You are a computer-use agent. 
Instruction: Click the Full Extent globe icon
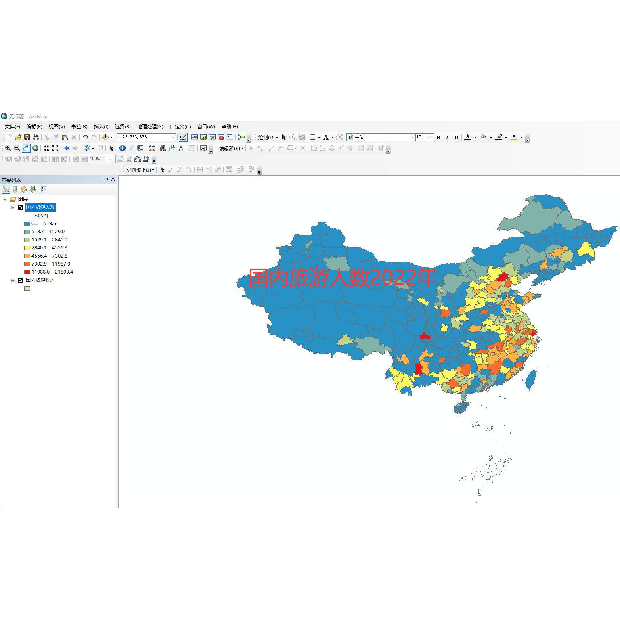pyautogui.click(x=35, y=148)
